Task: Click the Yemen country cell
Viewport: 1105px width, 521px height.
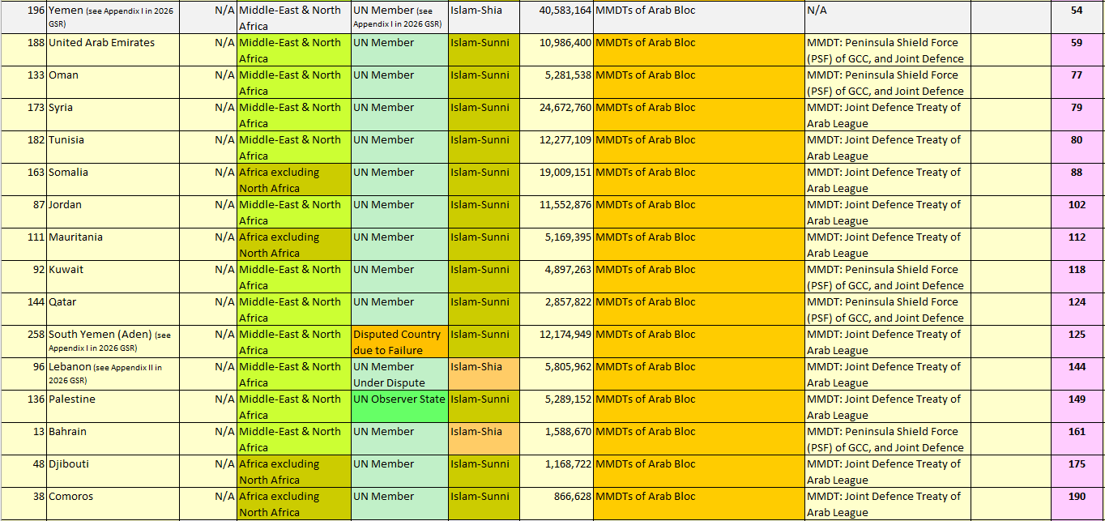Action: click(113, 18)
